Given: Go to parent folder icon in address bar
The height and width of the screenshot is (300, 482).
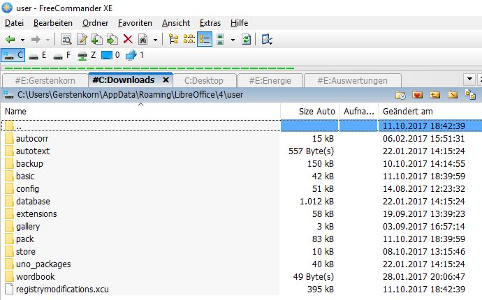Looking at the screenshot, I should point(434,95).
